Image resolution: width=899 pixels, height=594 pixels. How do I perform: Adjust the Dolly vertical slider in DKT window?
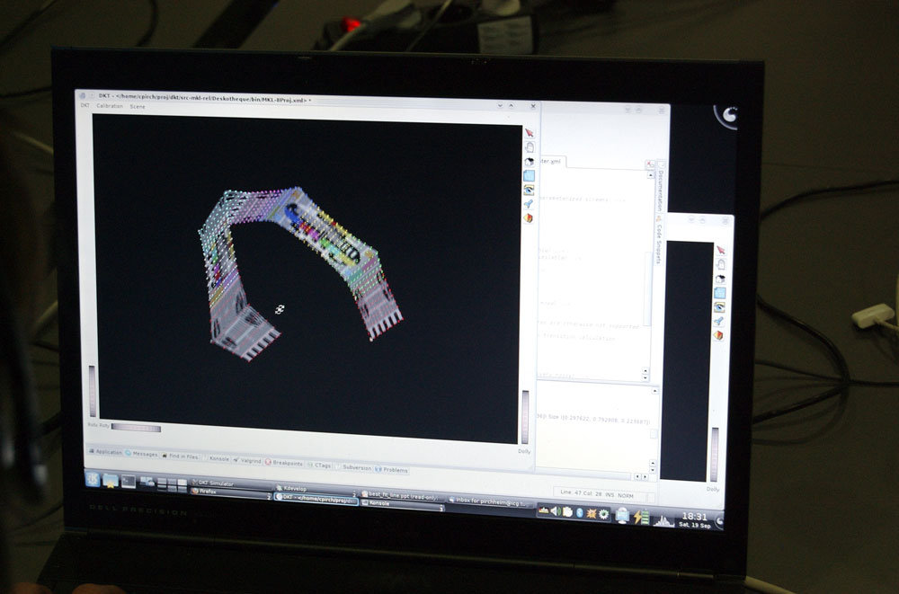tap(525, 417)
